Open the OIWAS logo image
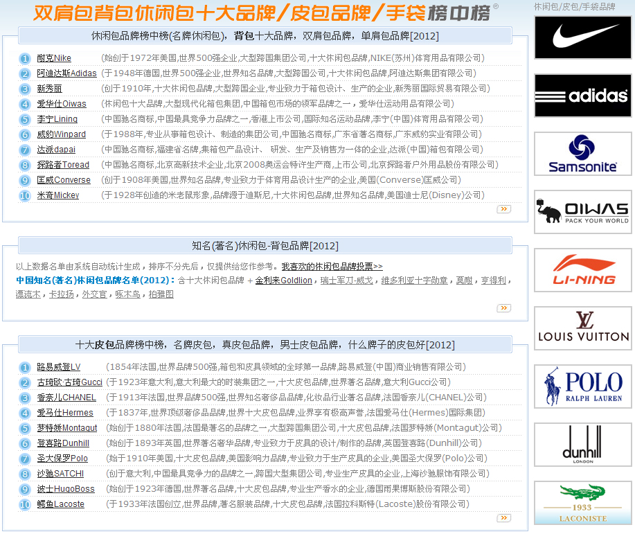635x534 pixels. [583, 212]
